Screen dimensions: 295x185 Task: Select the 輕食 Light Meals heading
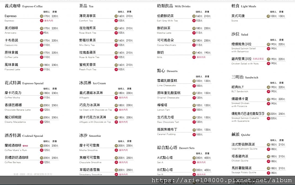(x=244, y=6)
